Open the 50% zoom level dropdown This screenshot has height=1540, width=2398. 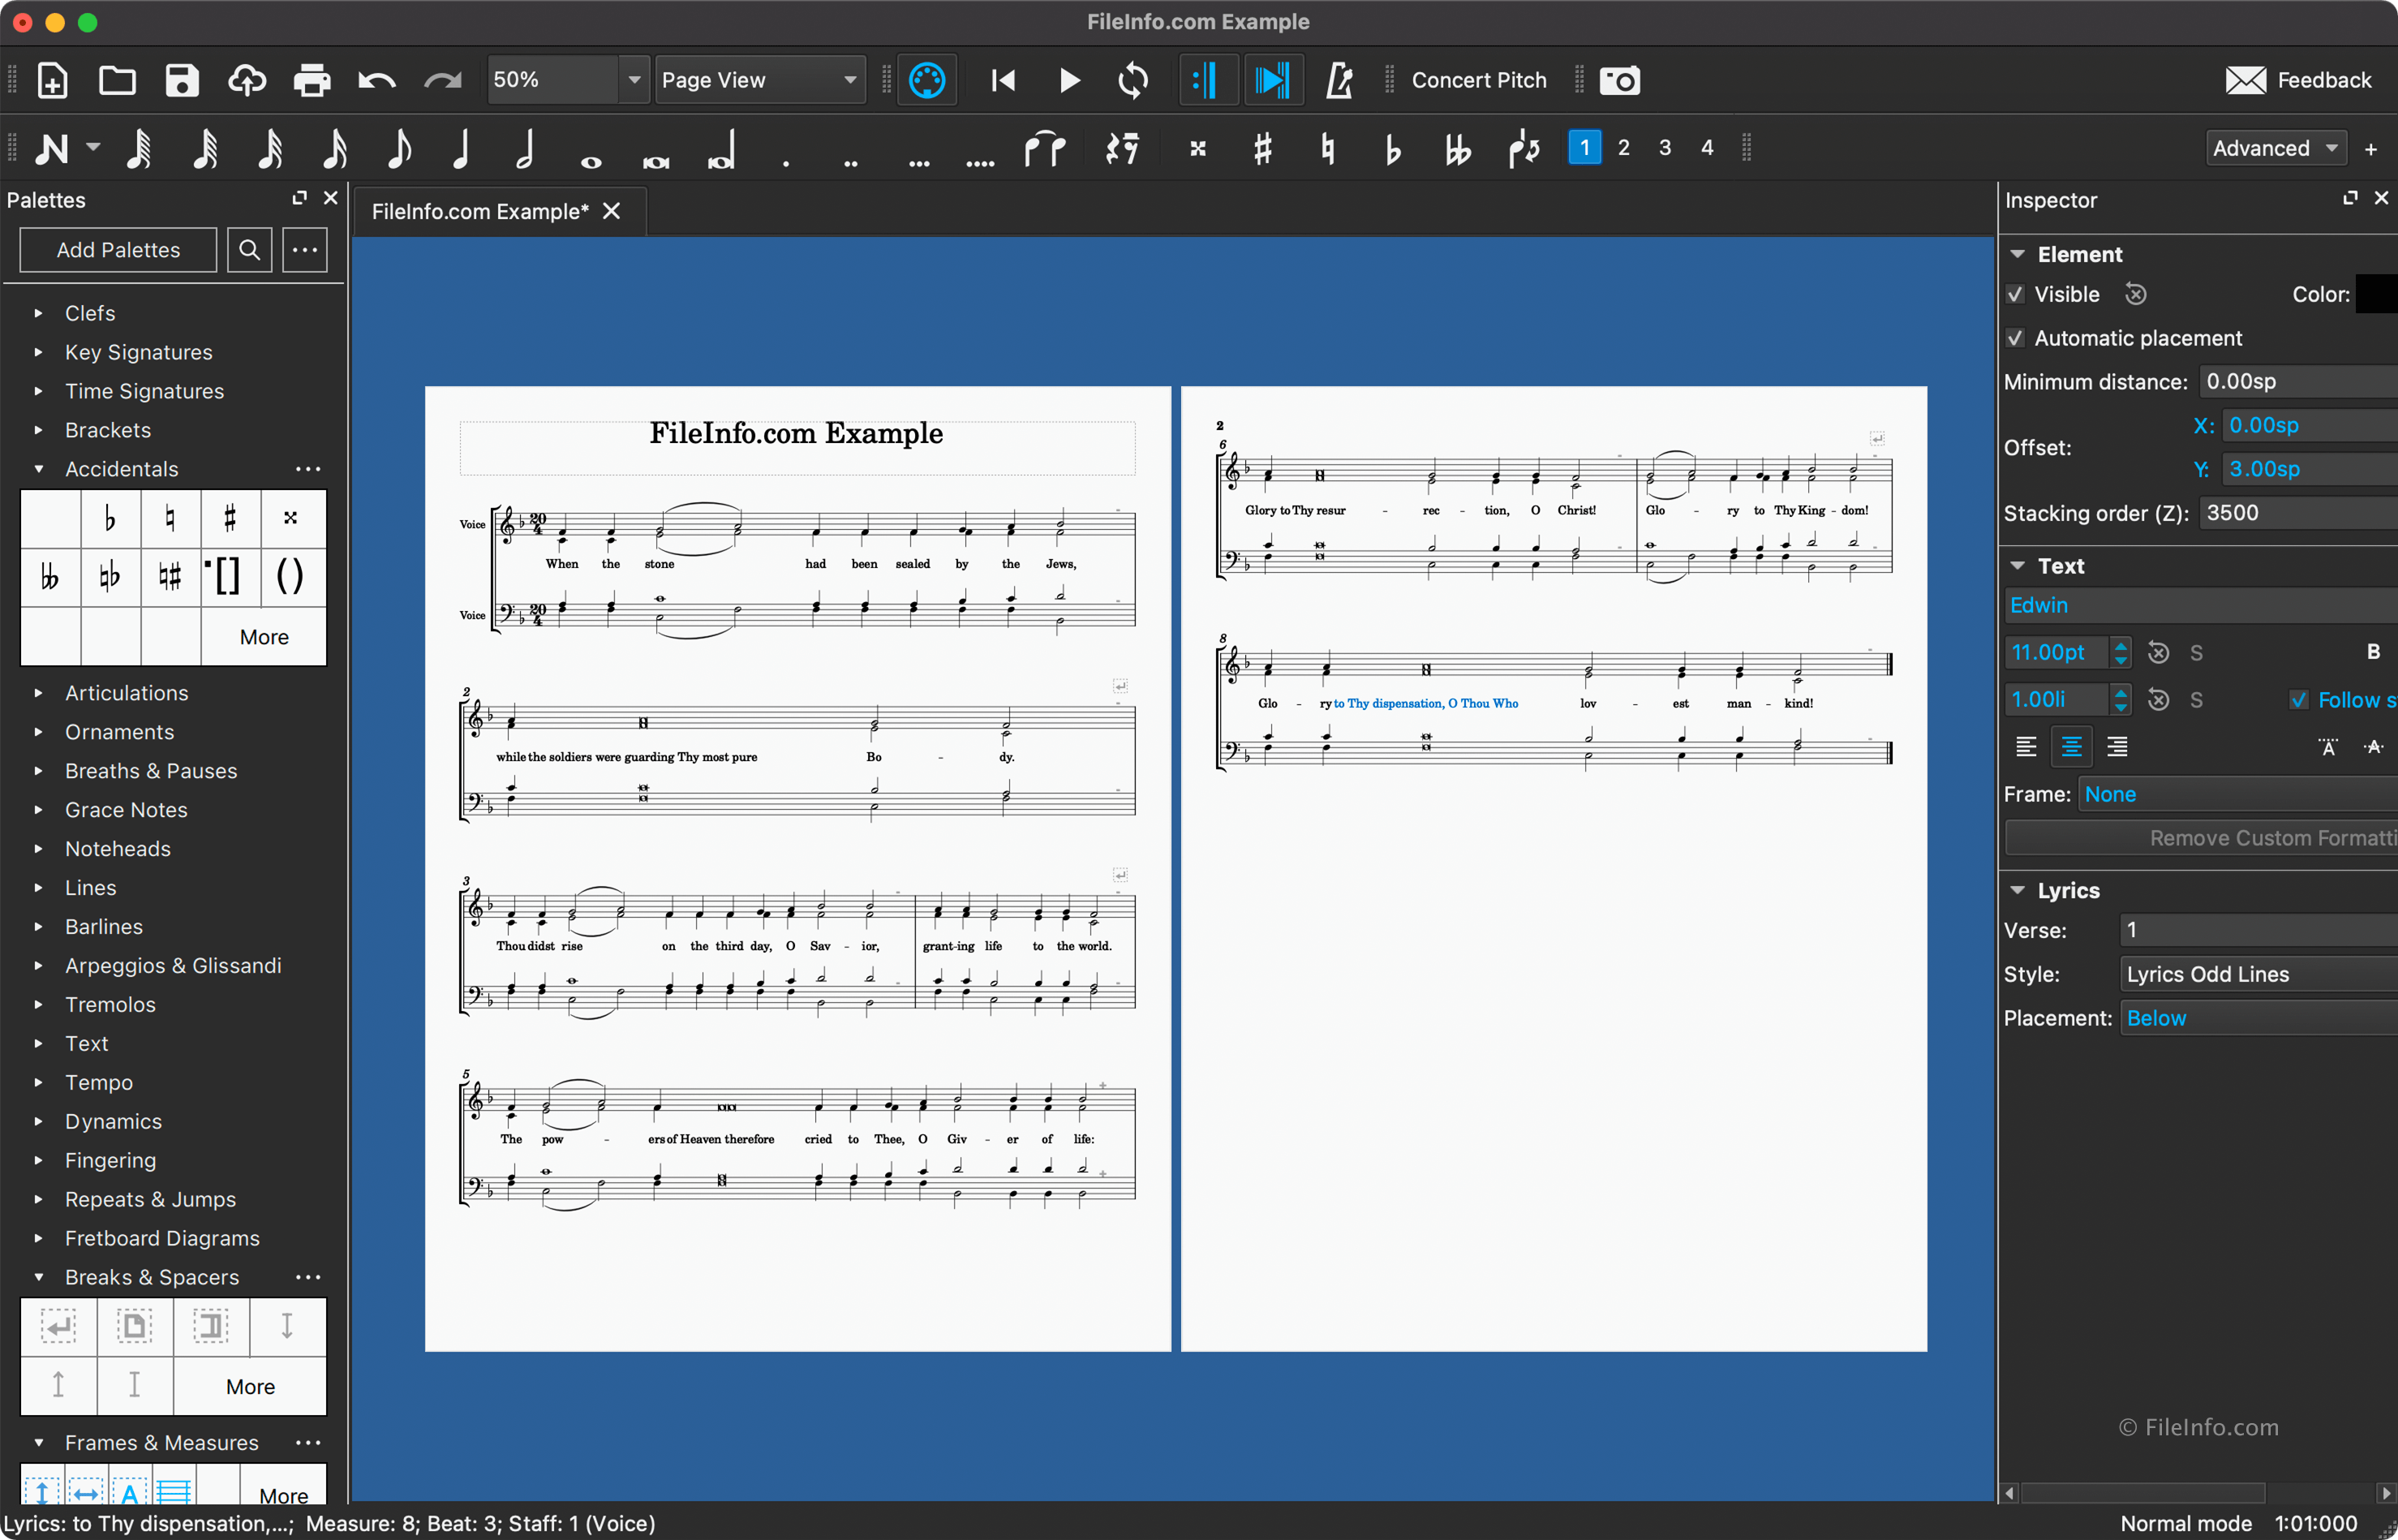click(x=634, y=80)
